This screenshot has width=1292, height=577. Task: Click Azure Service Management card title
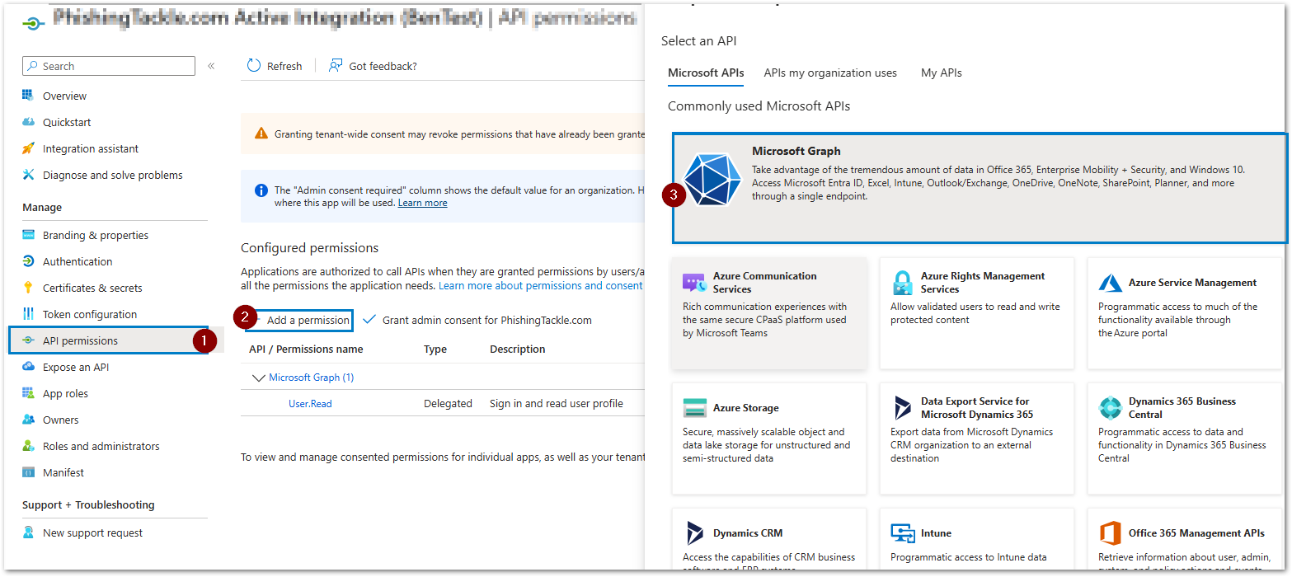1192,283
